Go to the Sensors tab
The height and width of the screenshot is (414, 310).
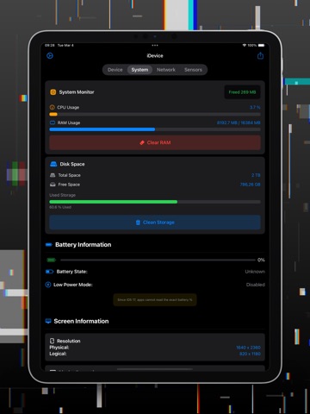(193, 70)
